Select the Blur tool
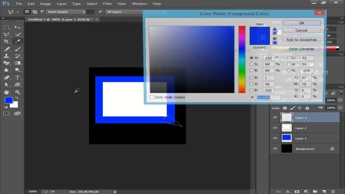This screenshot has height=194, width=345. point(6,70)
